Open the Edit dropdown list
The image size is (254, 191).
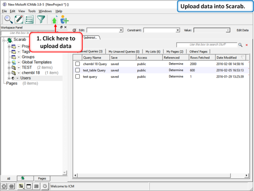[121, 30]
